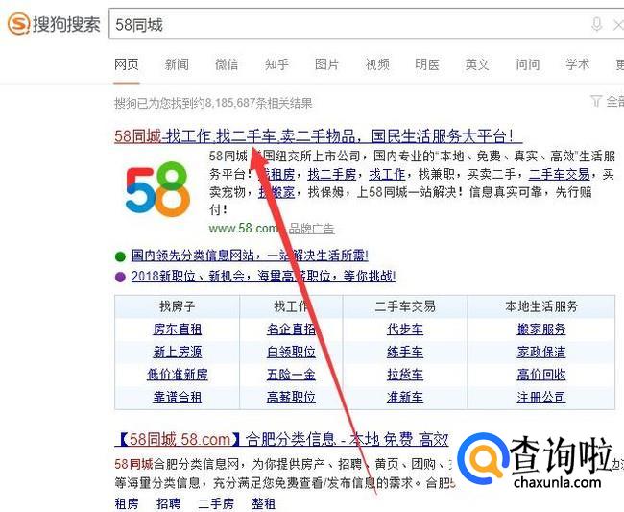
Task: Switch to the 学术 tab
Action: tap(578, 64)
